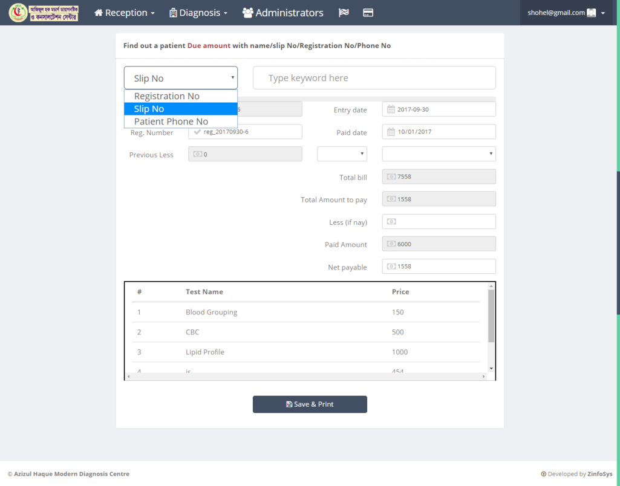Click the calendar icon beside Entry date
This screenshot has width=620, height=486.
(x=391, y=109)
